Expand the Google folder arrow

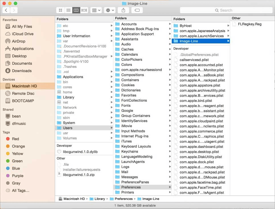(x=170, y=110)
